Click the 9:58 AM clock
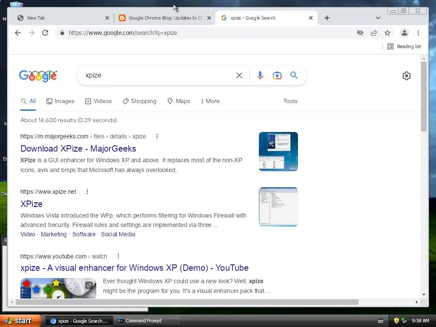 (420, 321)
